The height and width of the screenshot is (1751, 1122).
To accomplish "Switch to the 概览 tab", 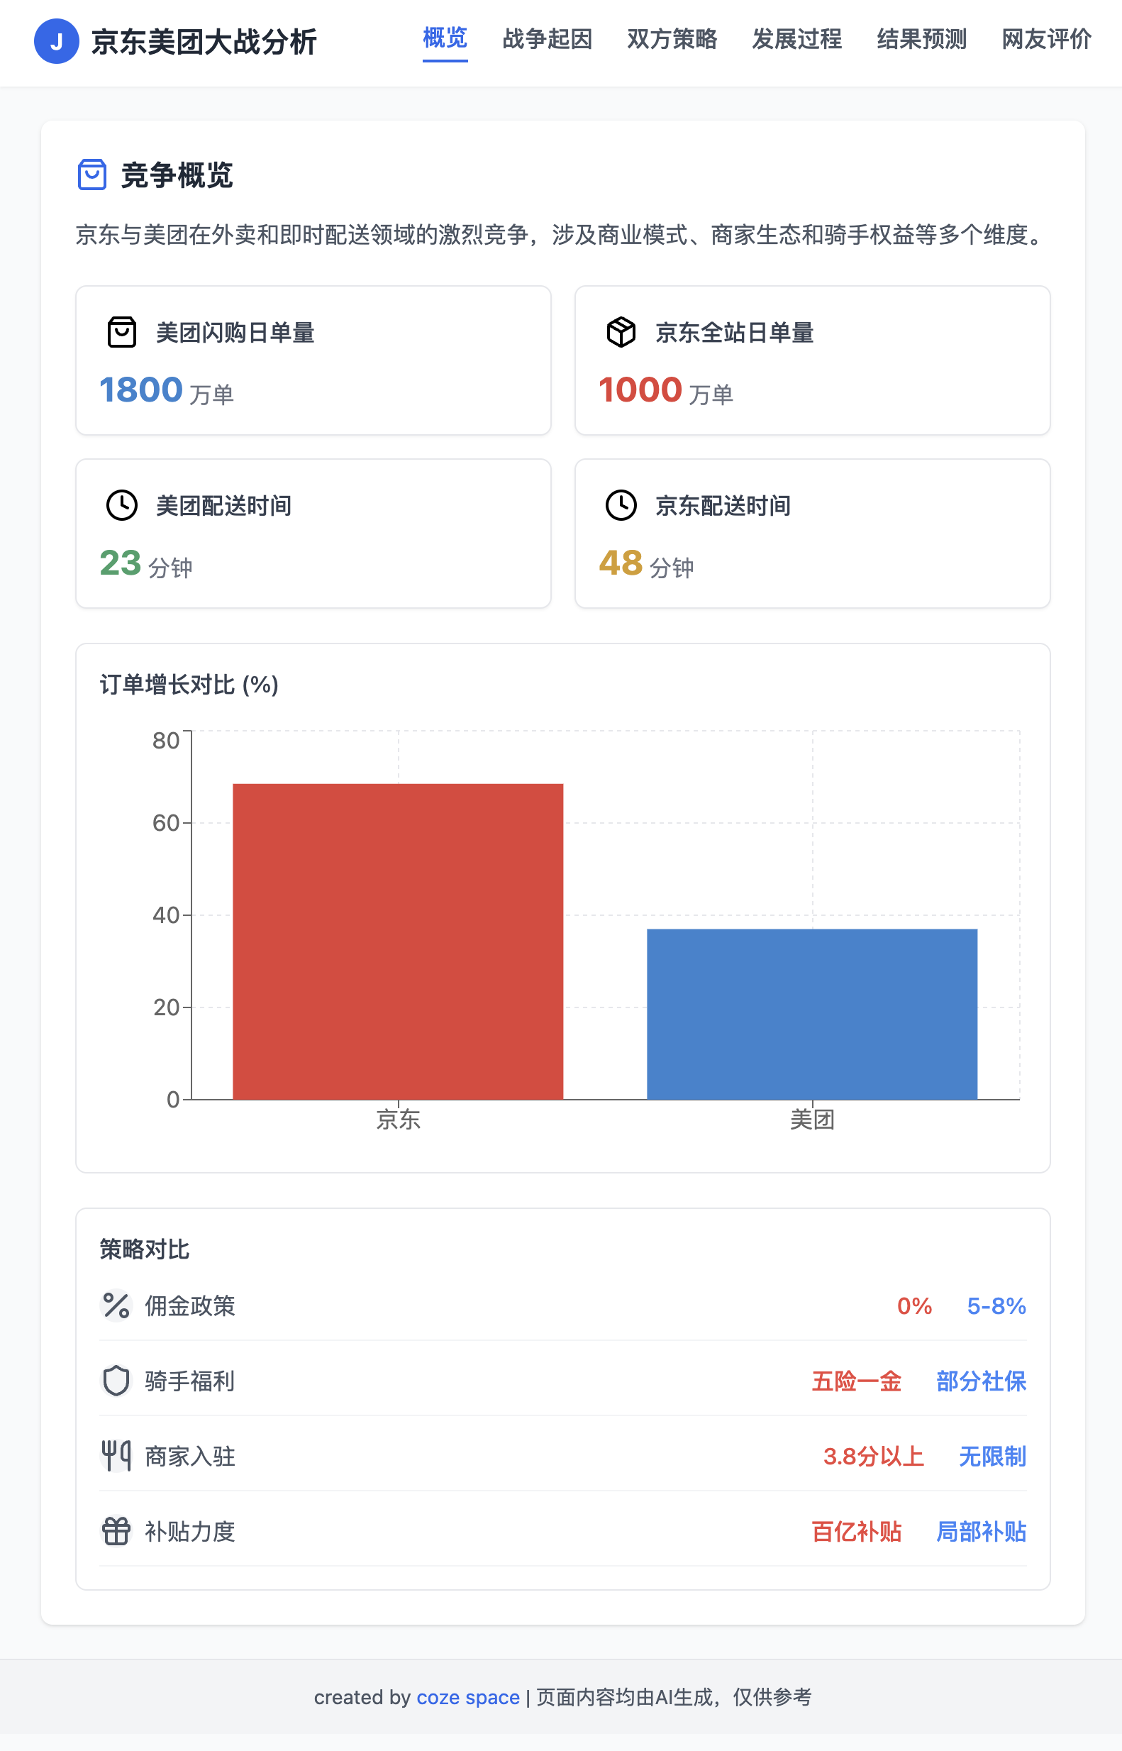I will pos(445,38).
